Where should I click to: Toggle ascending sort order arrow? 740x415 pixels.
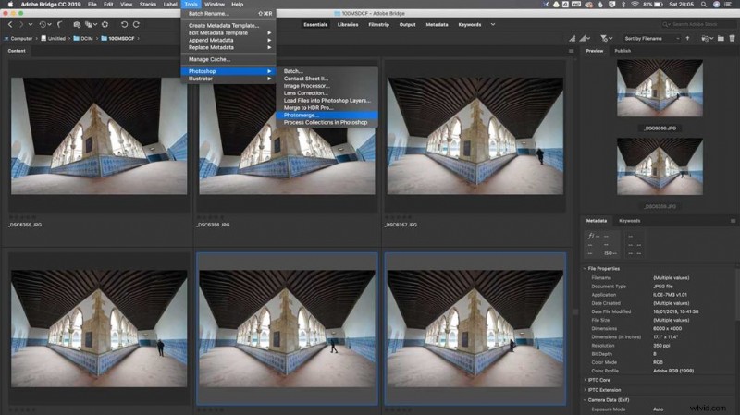[x=687, y=38]
